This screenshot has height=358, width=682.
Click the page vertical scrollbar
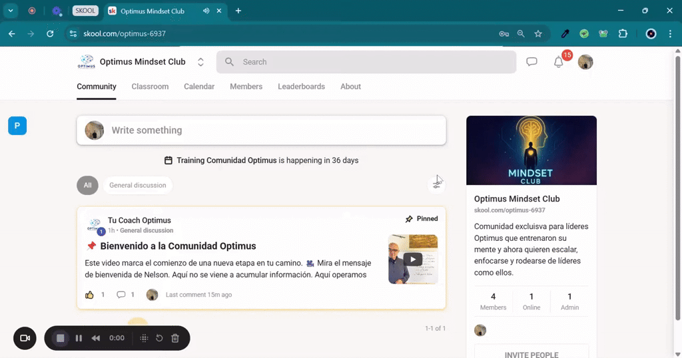click(677, 189)
